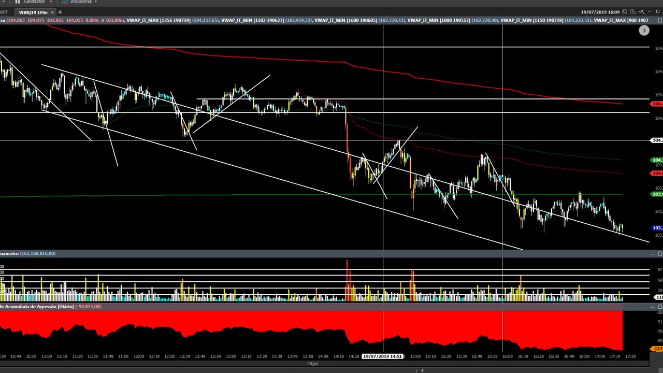Click the Indicadores chart line icon
Image resolution: width=663 pixels, height=373 pixels.
pos(65,2)
